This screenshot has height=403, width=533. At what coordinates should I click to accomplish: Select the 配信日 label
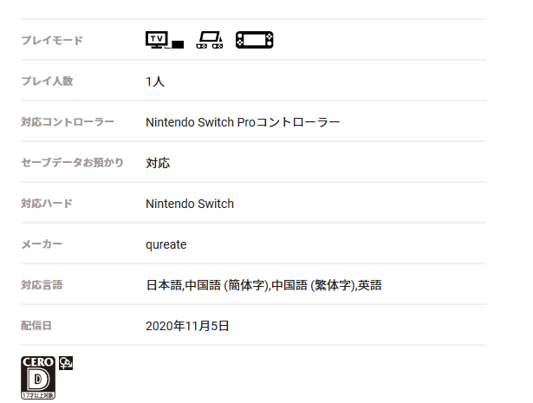click(x=36, y=326)
